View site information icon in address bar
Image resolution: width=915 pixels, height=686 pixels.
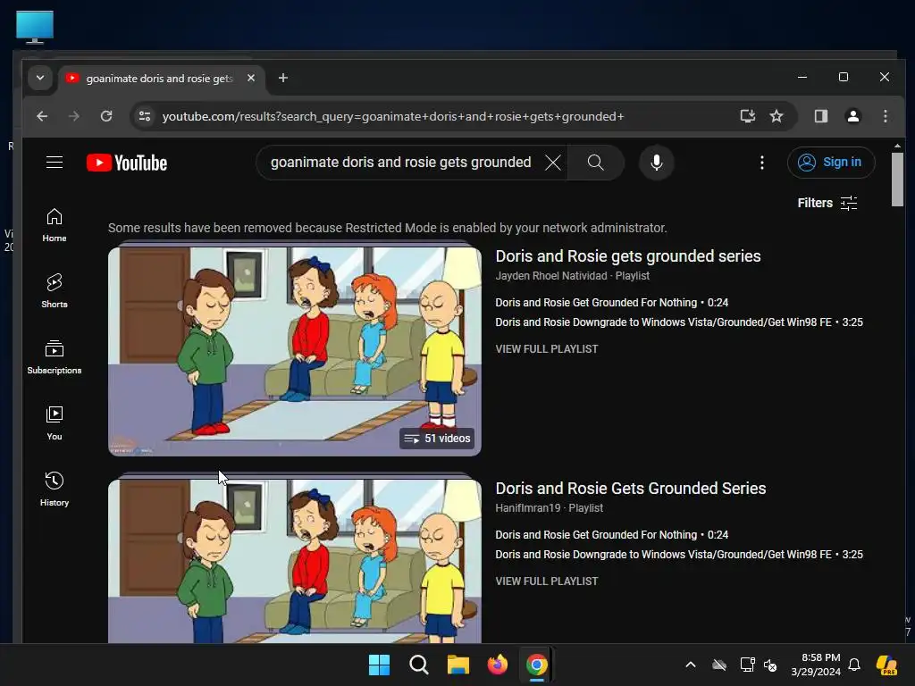[145, 116]
